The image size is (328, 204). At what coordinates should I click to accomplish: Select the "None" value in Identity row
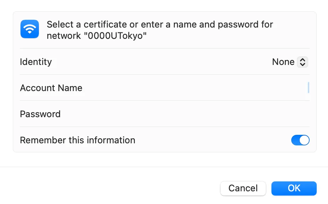pyautogui.click(x=283, y=62)
